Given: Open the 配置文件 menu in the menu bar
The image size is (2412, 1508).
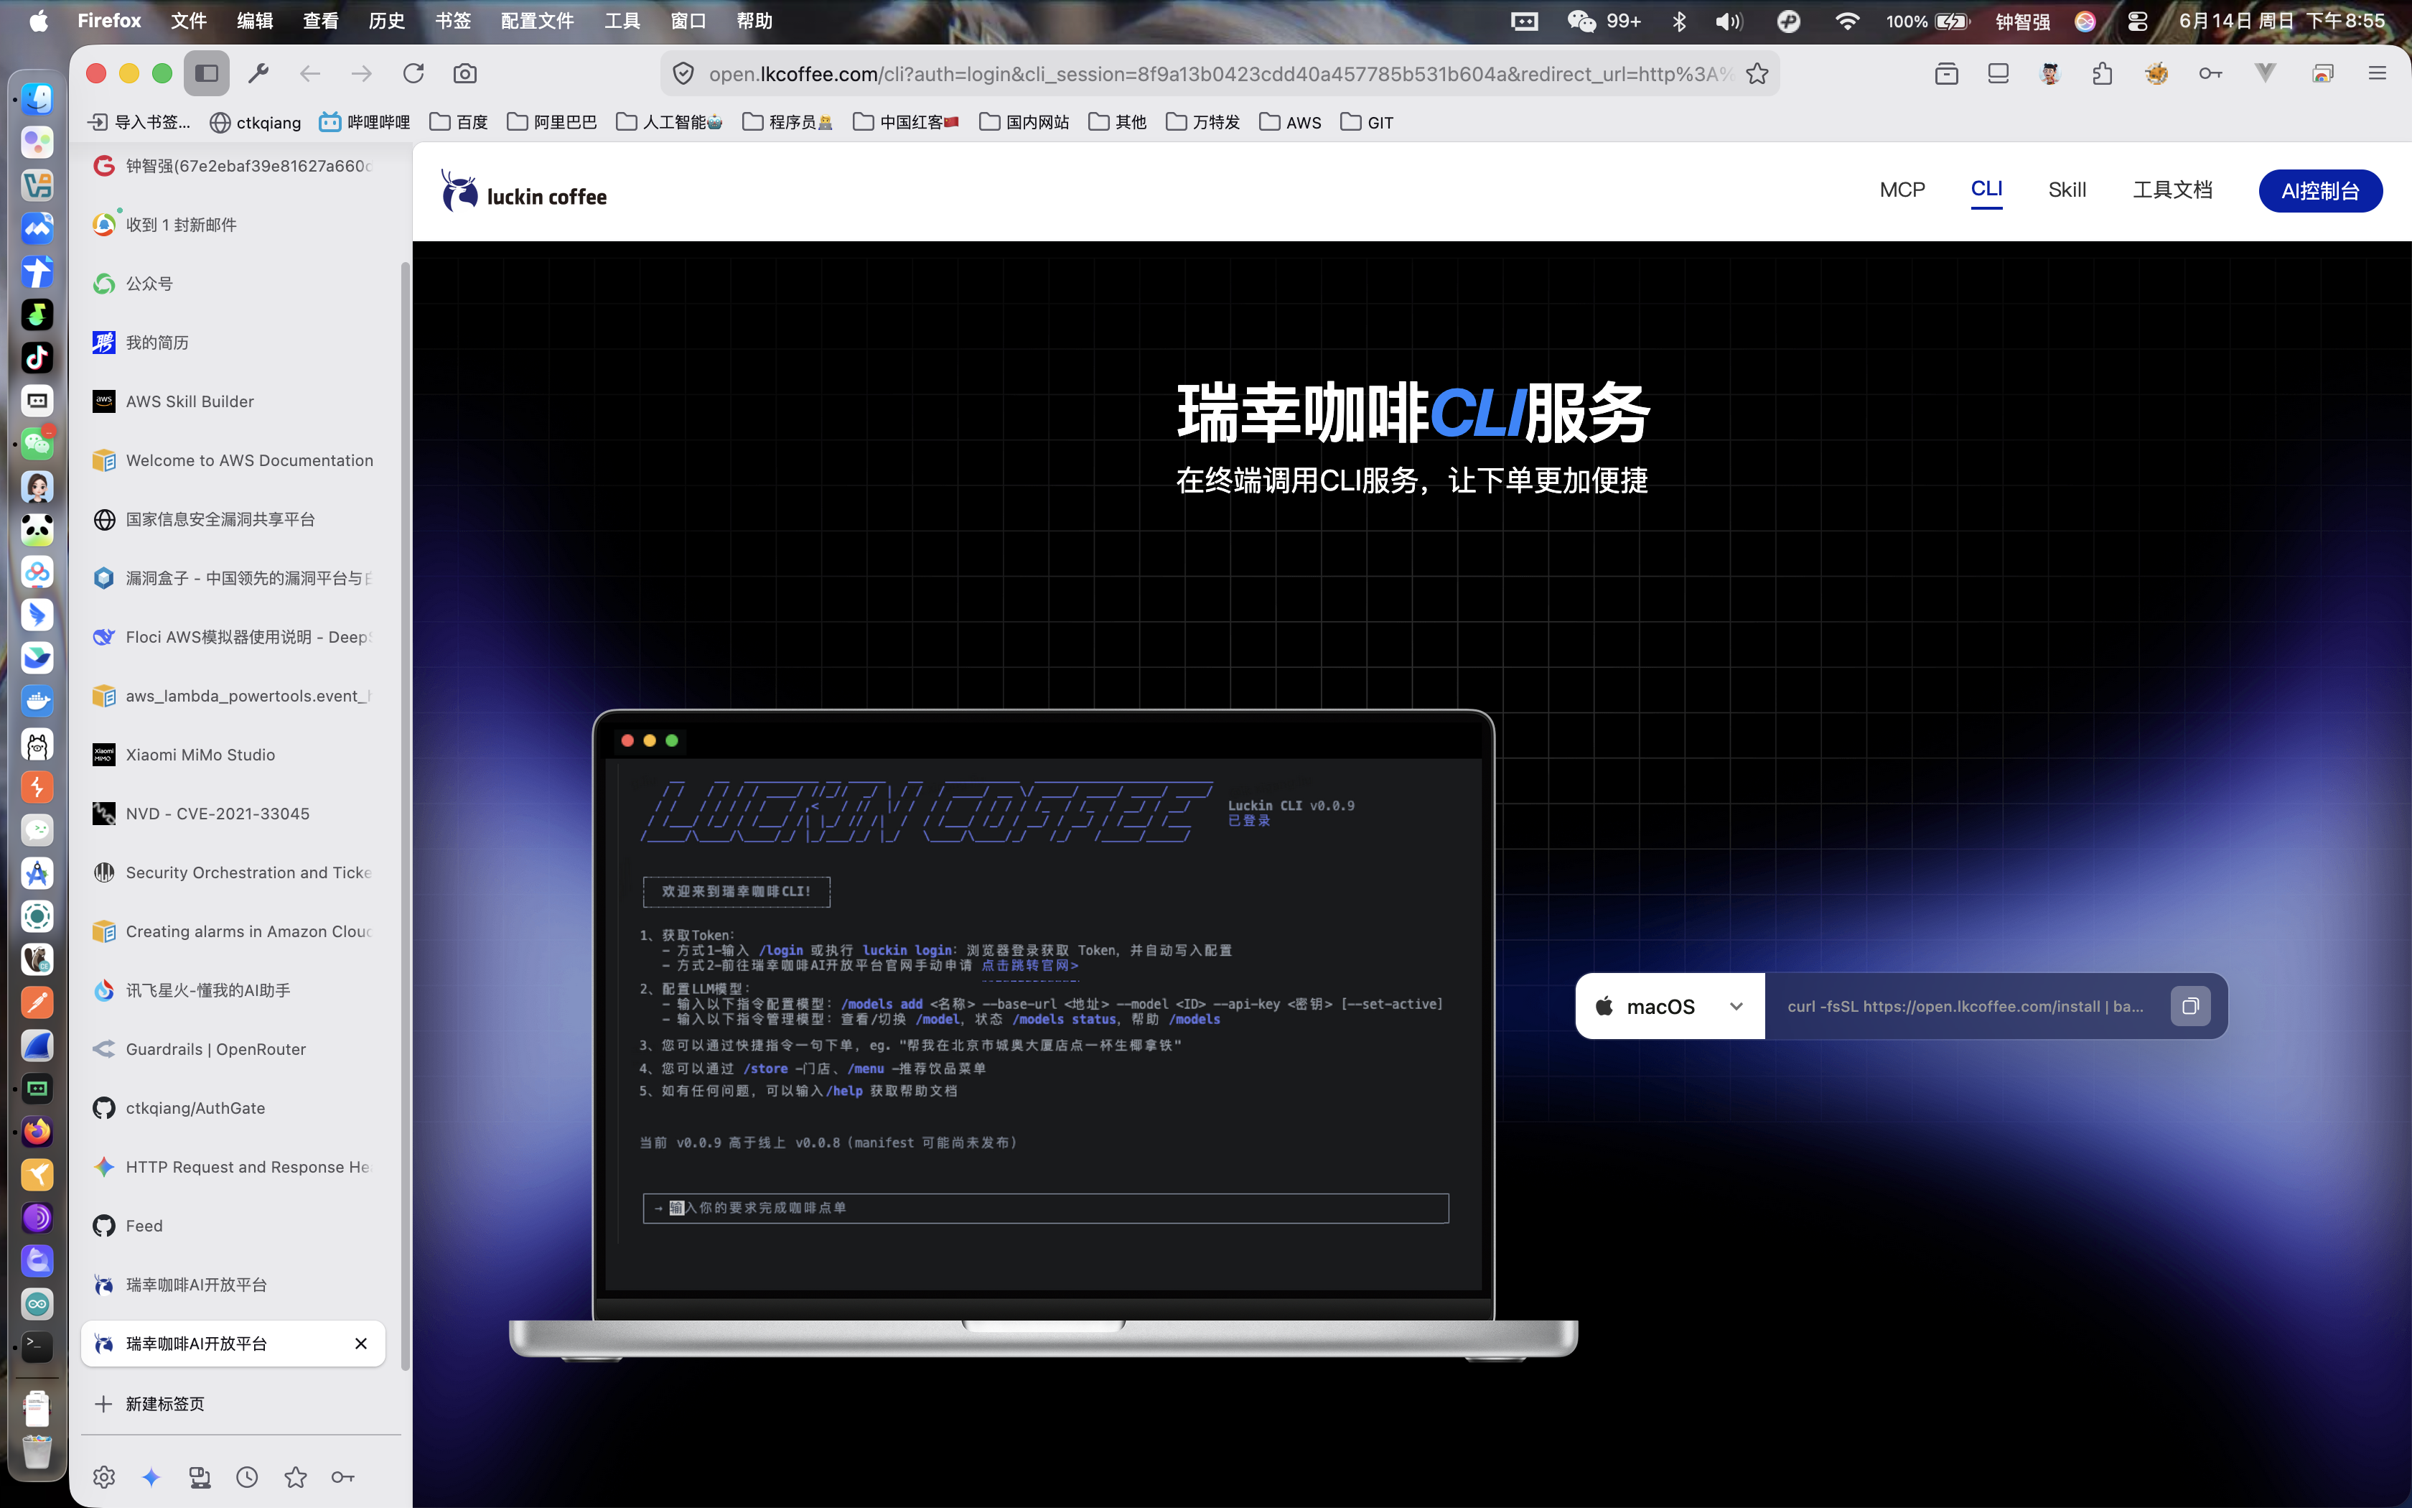Looking at the screenshot, I should pos(537,21).
